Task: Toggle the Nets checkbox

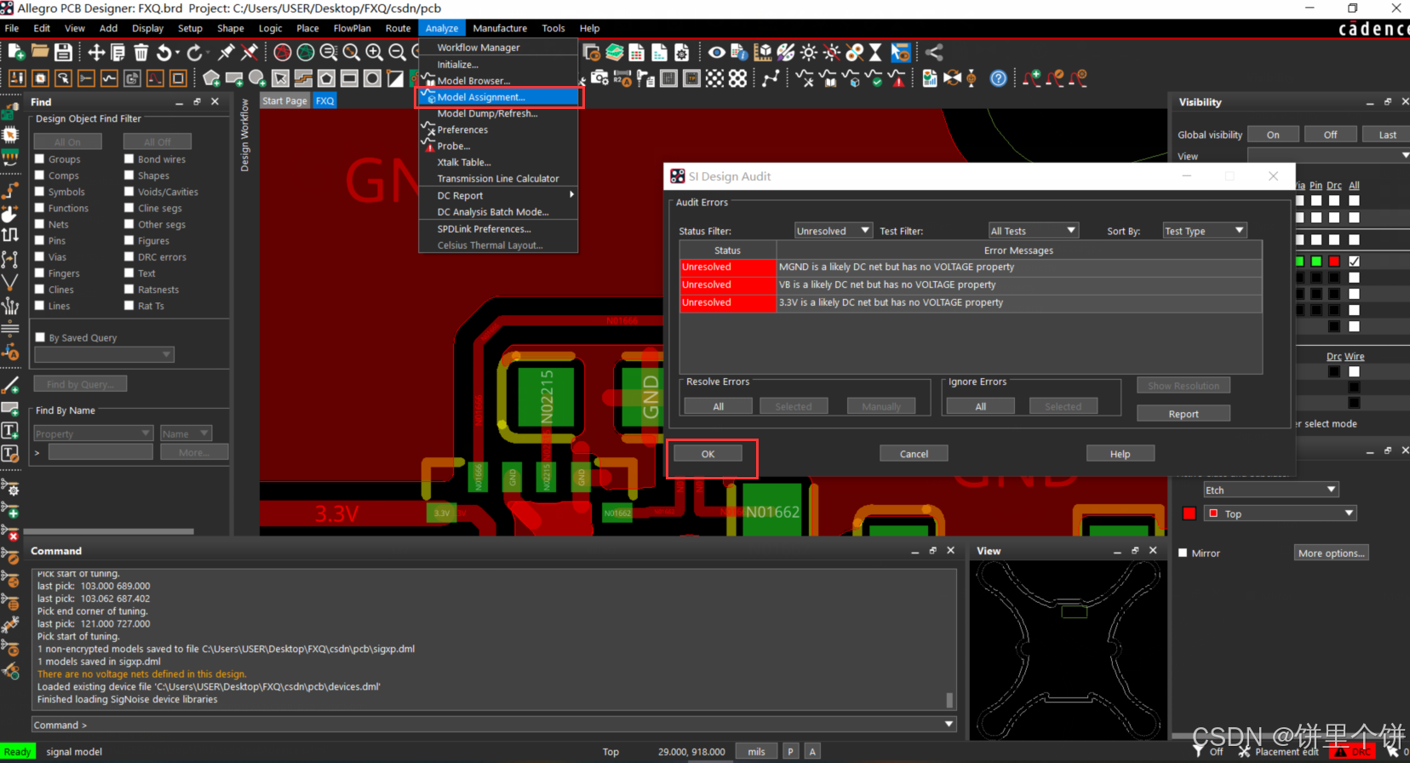Action: [40, 224]
